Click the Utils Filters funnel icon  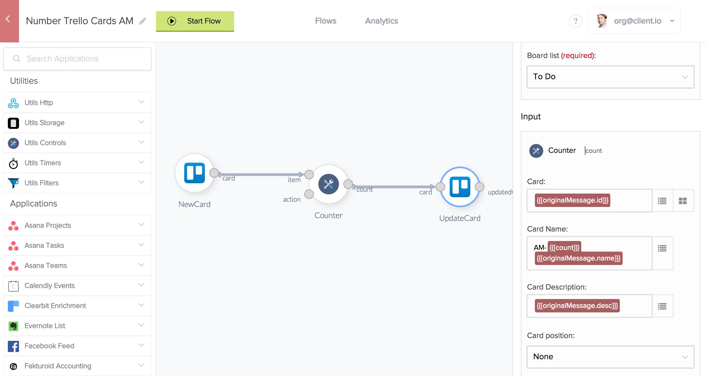click(x=13, y=183)
